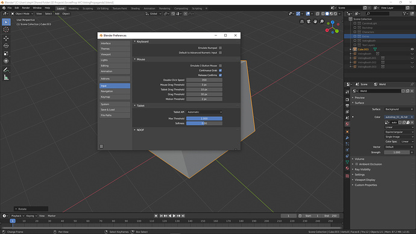Open the World properties tab icon

pyautogui.click(x=347, y=124)
